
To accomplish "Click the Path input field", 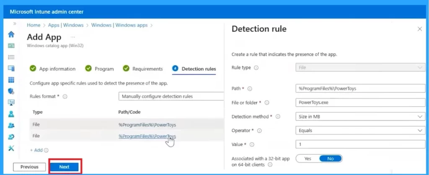I will click(x=360, y=89).
